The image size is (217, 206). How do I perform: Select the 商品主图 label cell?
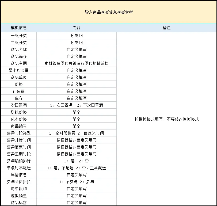[x=19, y=63]
